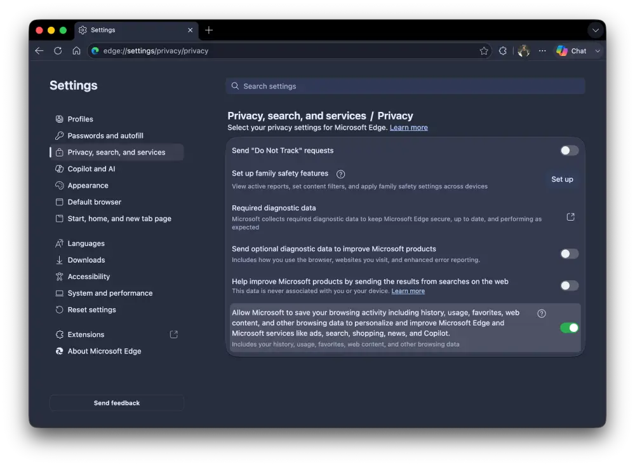This screenshot has width=635, height=466.
Task: Click the Edge site info icon in address bar
Action: (95, 51)
